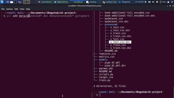Click the highlighted y_test.csv.dvc entry

point(120,42)
